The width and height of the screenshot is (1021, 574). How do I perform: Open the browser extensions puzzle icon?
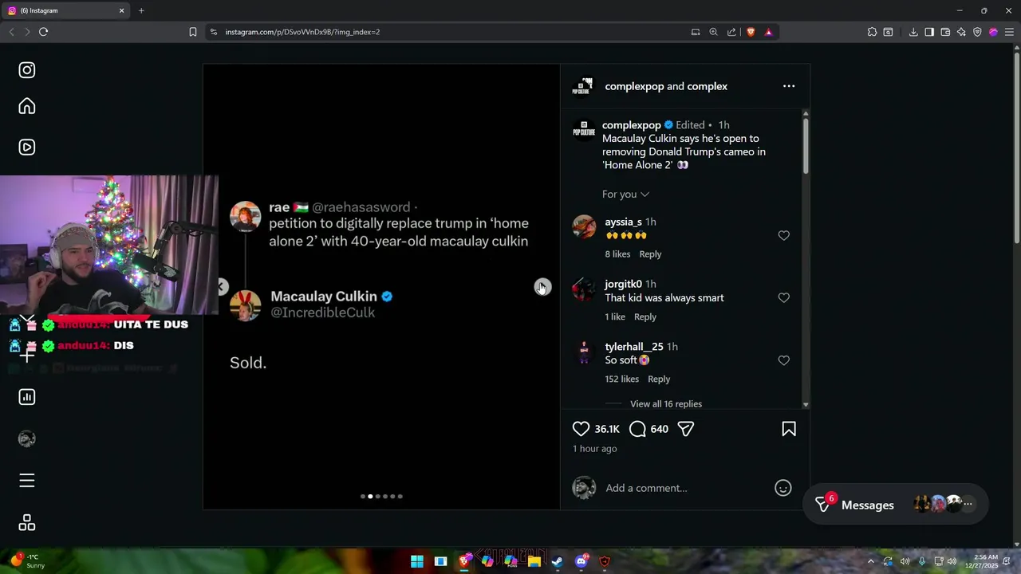(872, 32)
